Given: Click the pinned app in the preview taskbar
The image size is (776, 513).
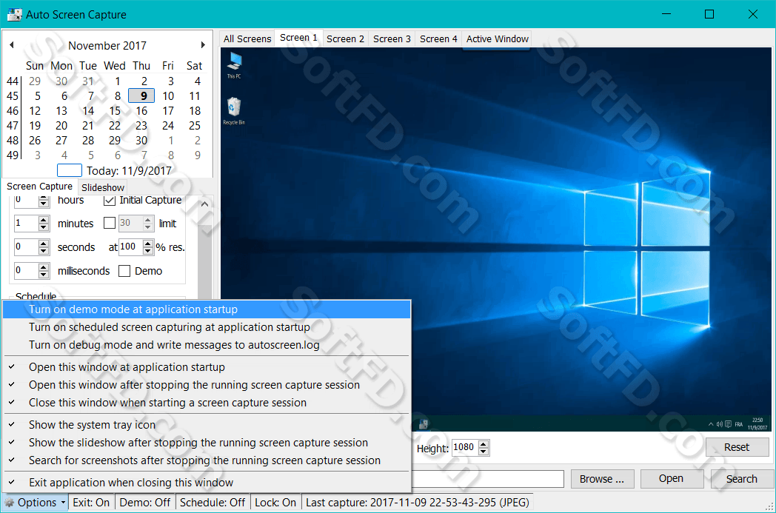Looking at the screenshot, I should click(424, 424).
